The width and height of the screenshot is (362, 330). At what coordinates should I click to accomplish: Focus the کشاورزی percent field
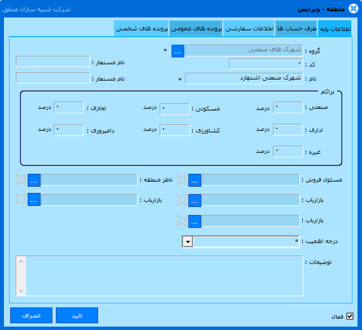click(175, 130)
